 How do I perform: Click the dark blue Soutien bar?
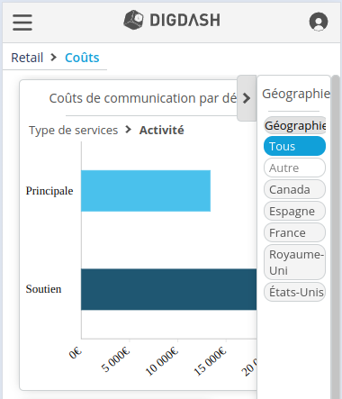tap(169, 289)
